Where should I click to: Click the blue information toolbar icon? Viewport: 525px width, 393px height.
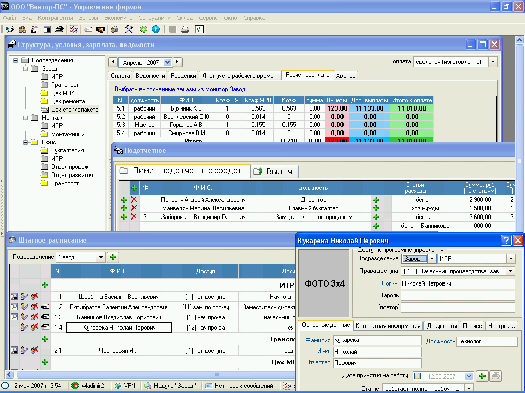pos(156,29)
